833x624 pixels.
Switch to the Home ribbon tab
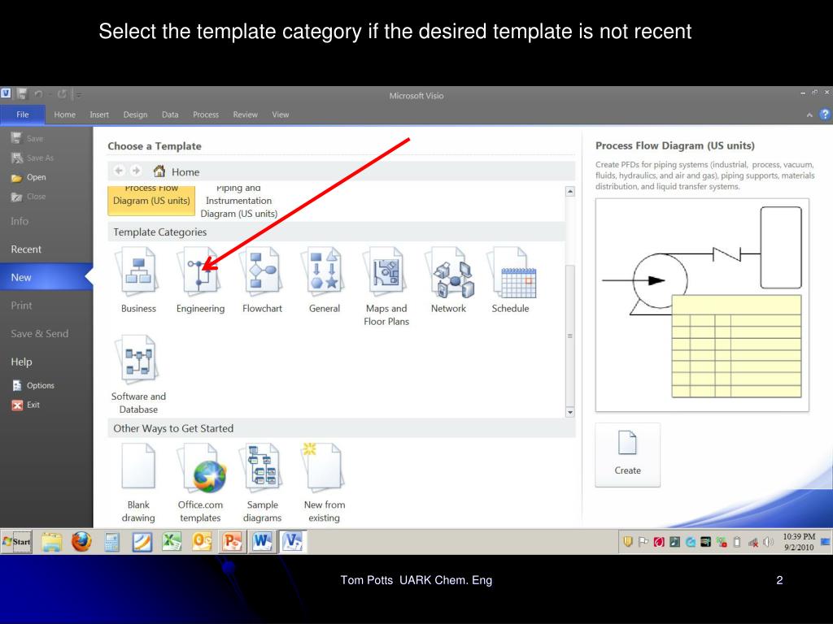tap(64, 115)
